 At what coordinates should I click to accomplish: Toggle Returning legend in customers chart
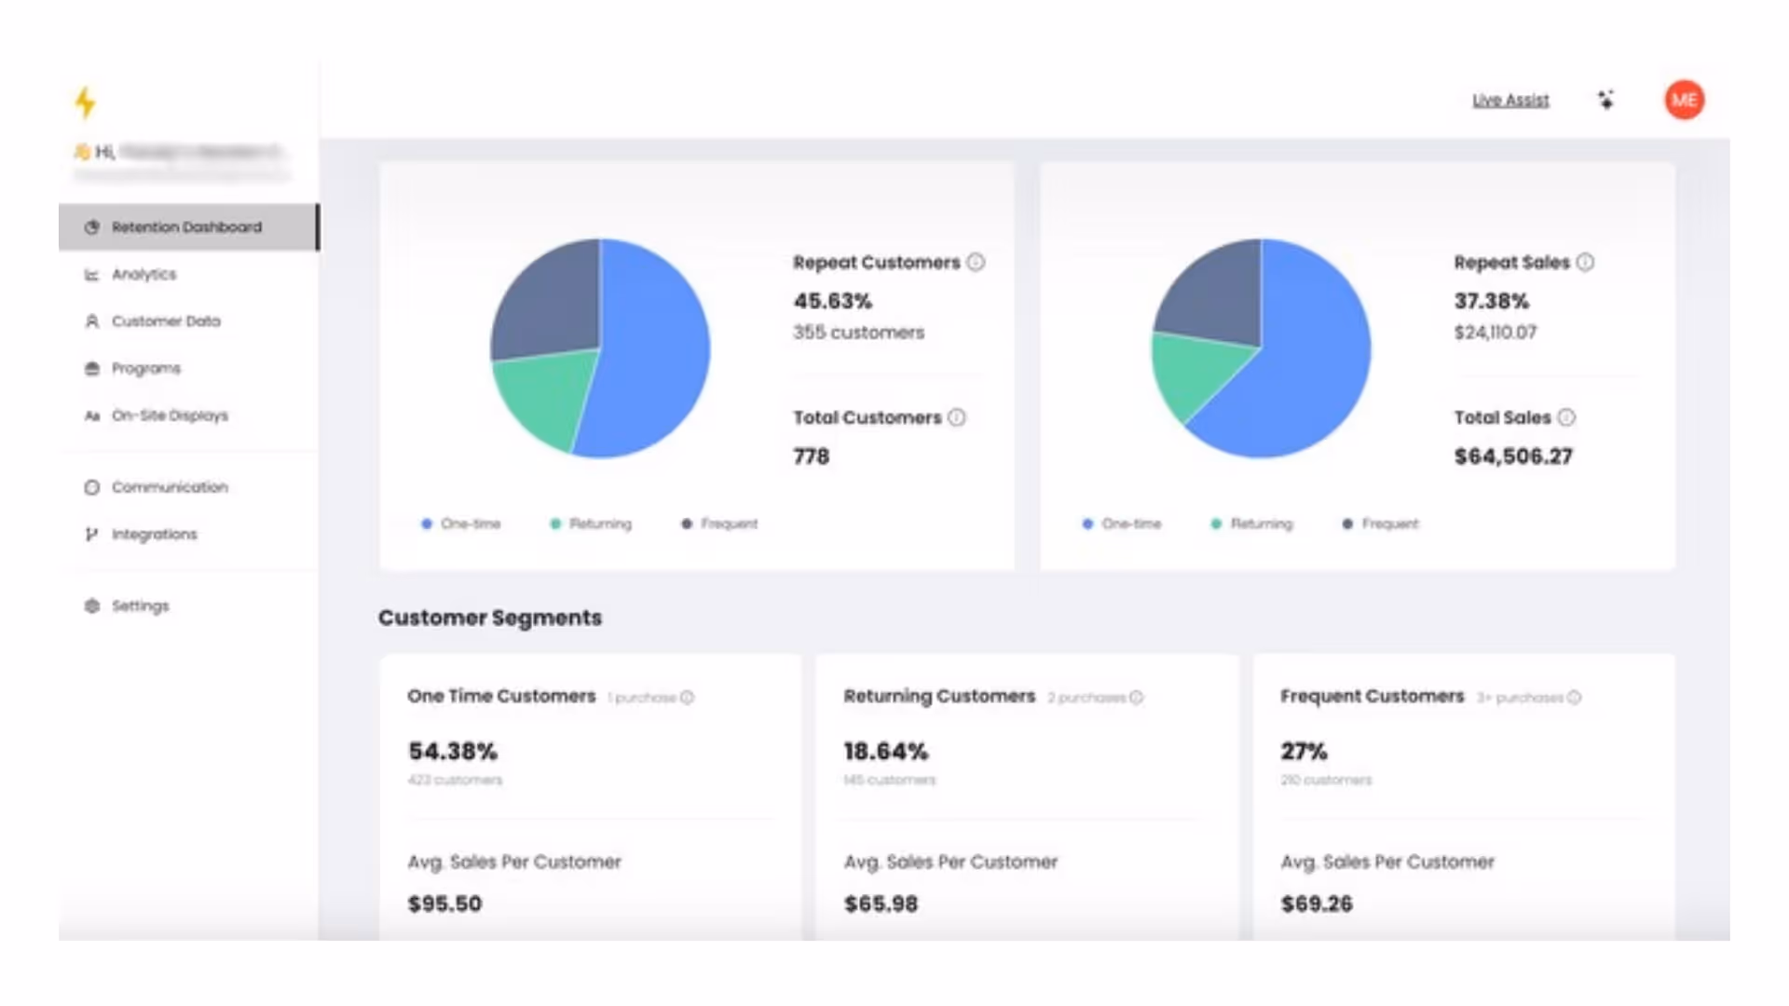tap(591, 524)
